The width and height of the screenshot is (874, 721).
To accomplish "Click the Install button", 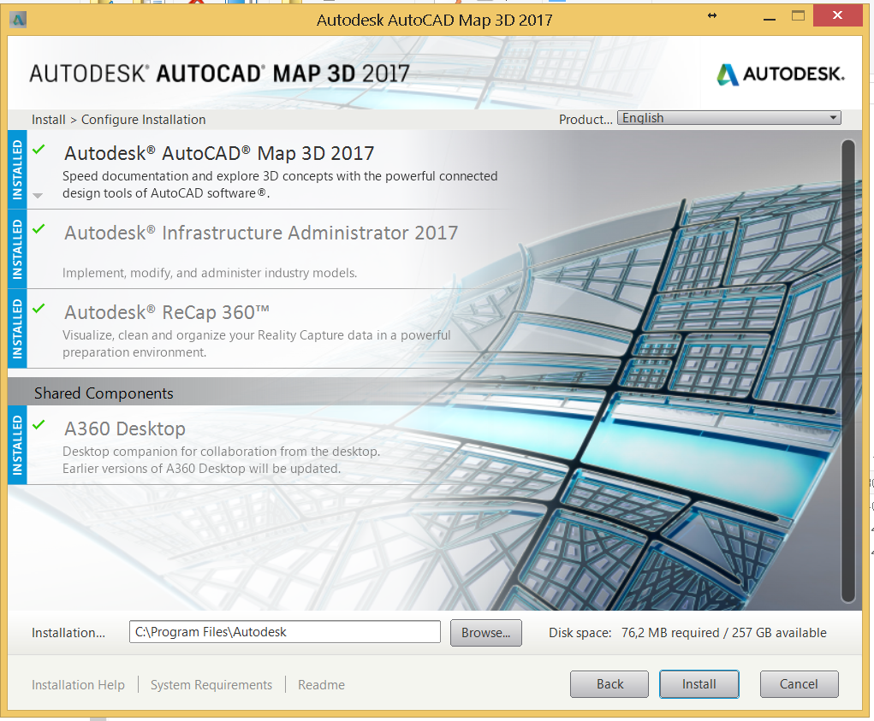I will (x=699, y=684).
